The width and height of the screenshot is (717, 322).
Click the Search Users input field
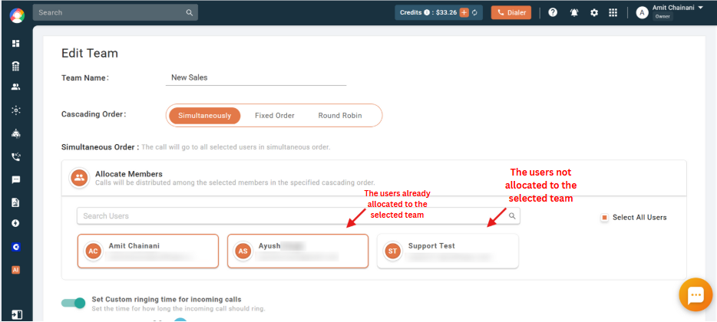click(298, 216)
